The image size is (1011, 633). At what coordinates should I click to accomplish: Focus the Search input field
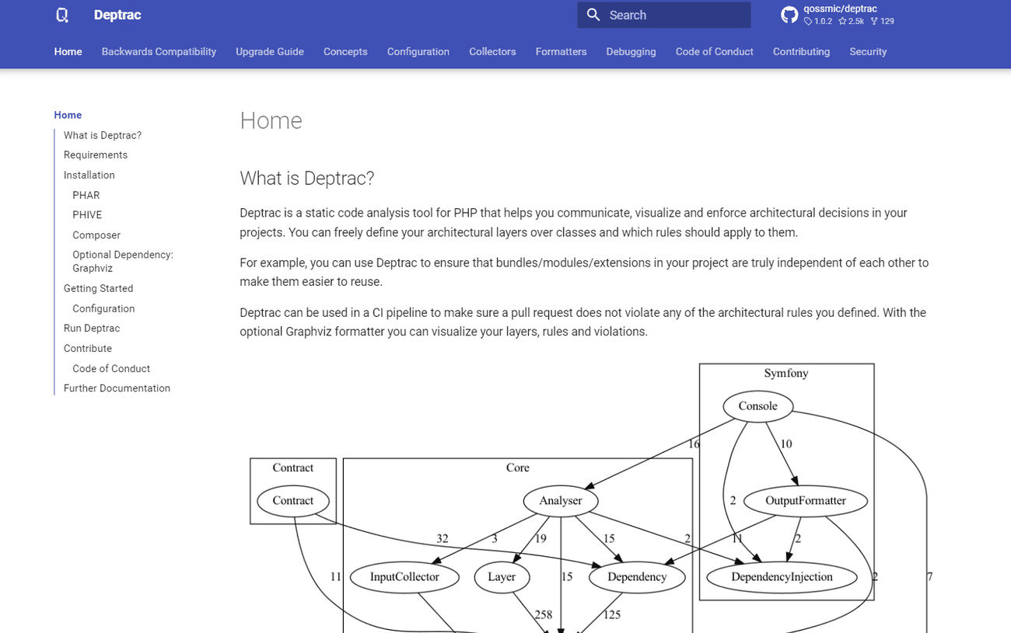(664, 15)
